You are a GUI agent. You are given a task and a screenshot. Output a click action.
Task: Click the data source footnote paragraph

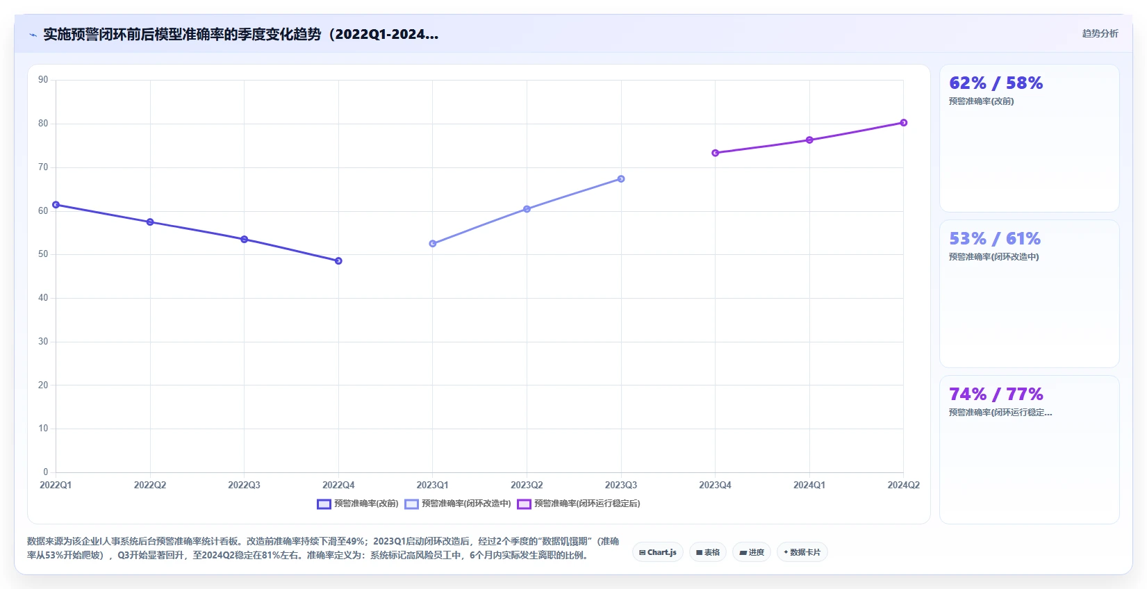pos(323,548)
